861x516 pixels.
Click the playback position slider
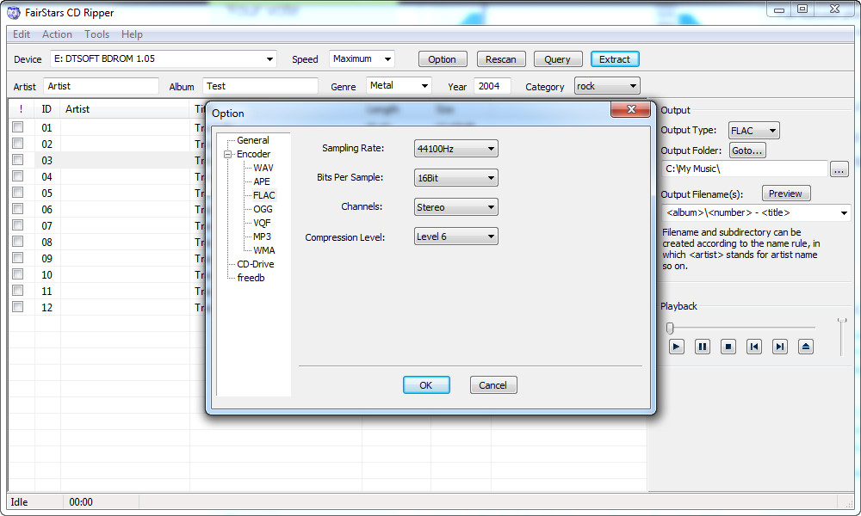(x=740, y=328)
